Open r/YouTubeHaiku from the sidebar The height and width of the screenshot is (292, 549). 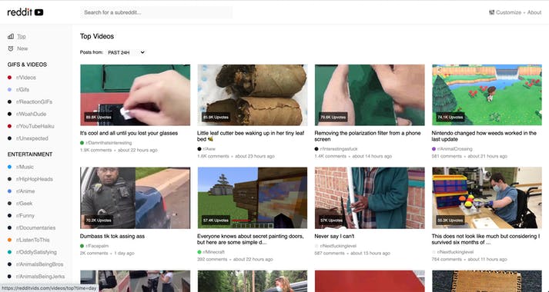pyautogui.click(x=35, y=126)
